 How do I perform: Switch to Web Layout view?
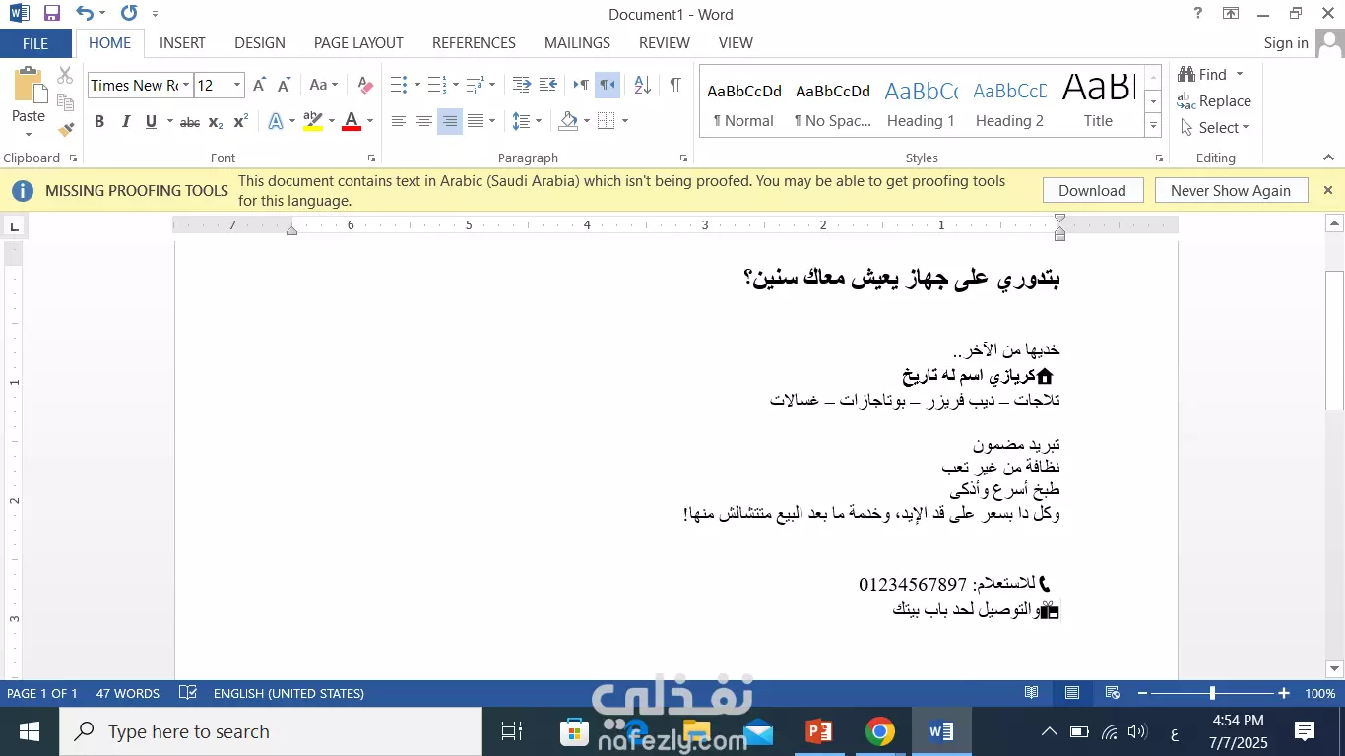pos(1112,693)
